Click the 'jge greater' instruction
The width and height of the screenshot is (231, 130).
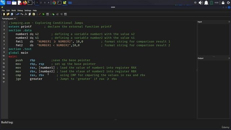[29, 79]
